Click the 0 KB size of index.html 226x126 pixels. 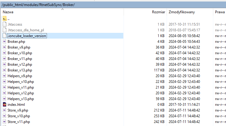(161, 105)
